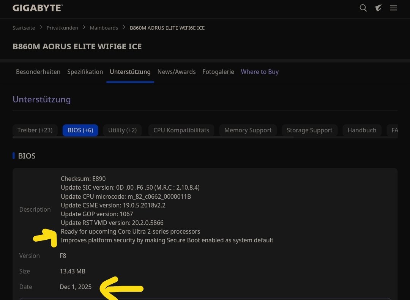Select the BIOS (+6) category
Viewport: 410px width, 300px height.
80,130
